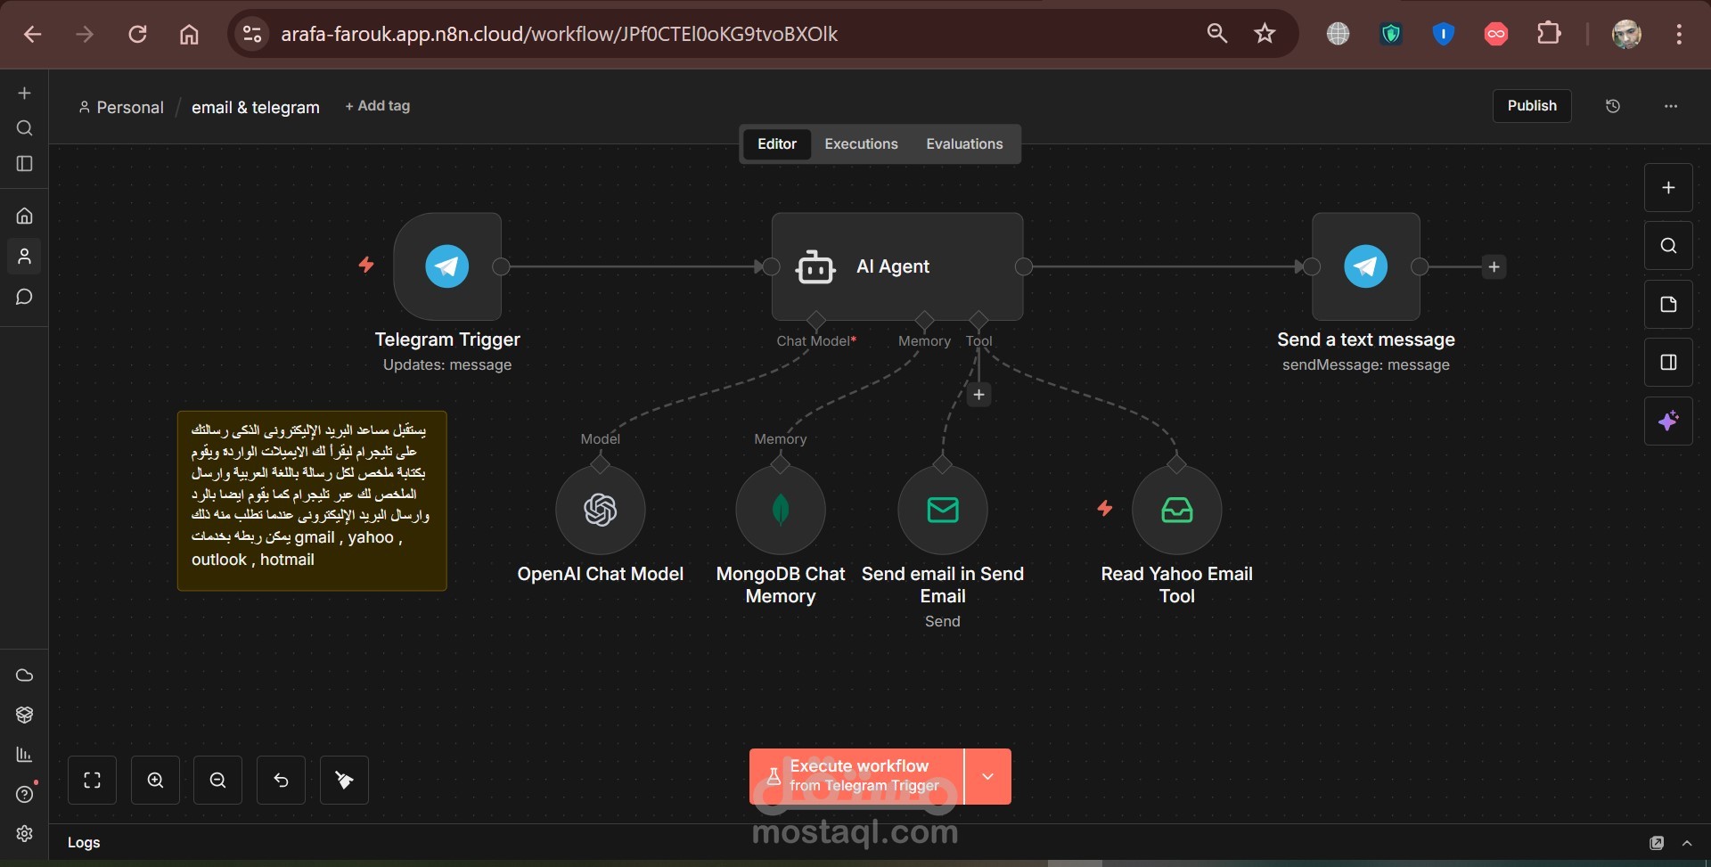This screenshot has width=1711, height=867.
Task: Click the browser zoom magnifier in address bar
Action: pos(1216,34)
